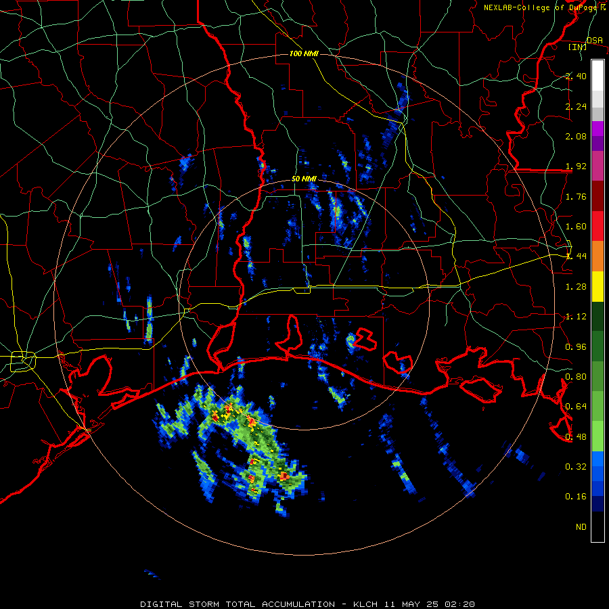This screenshot has width=609, height=609.
Task: Click the 0.32 legend value
Action: tap(576, 467)
